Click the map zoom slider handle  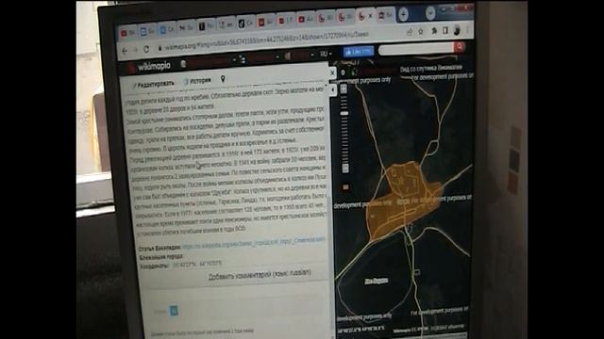[344, 113]
